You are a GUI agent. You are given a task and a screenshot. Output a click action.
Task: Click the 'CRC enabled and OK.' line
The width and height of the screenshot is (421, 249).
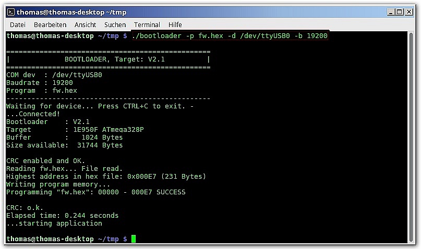[45, 161]
